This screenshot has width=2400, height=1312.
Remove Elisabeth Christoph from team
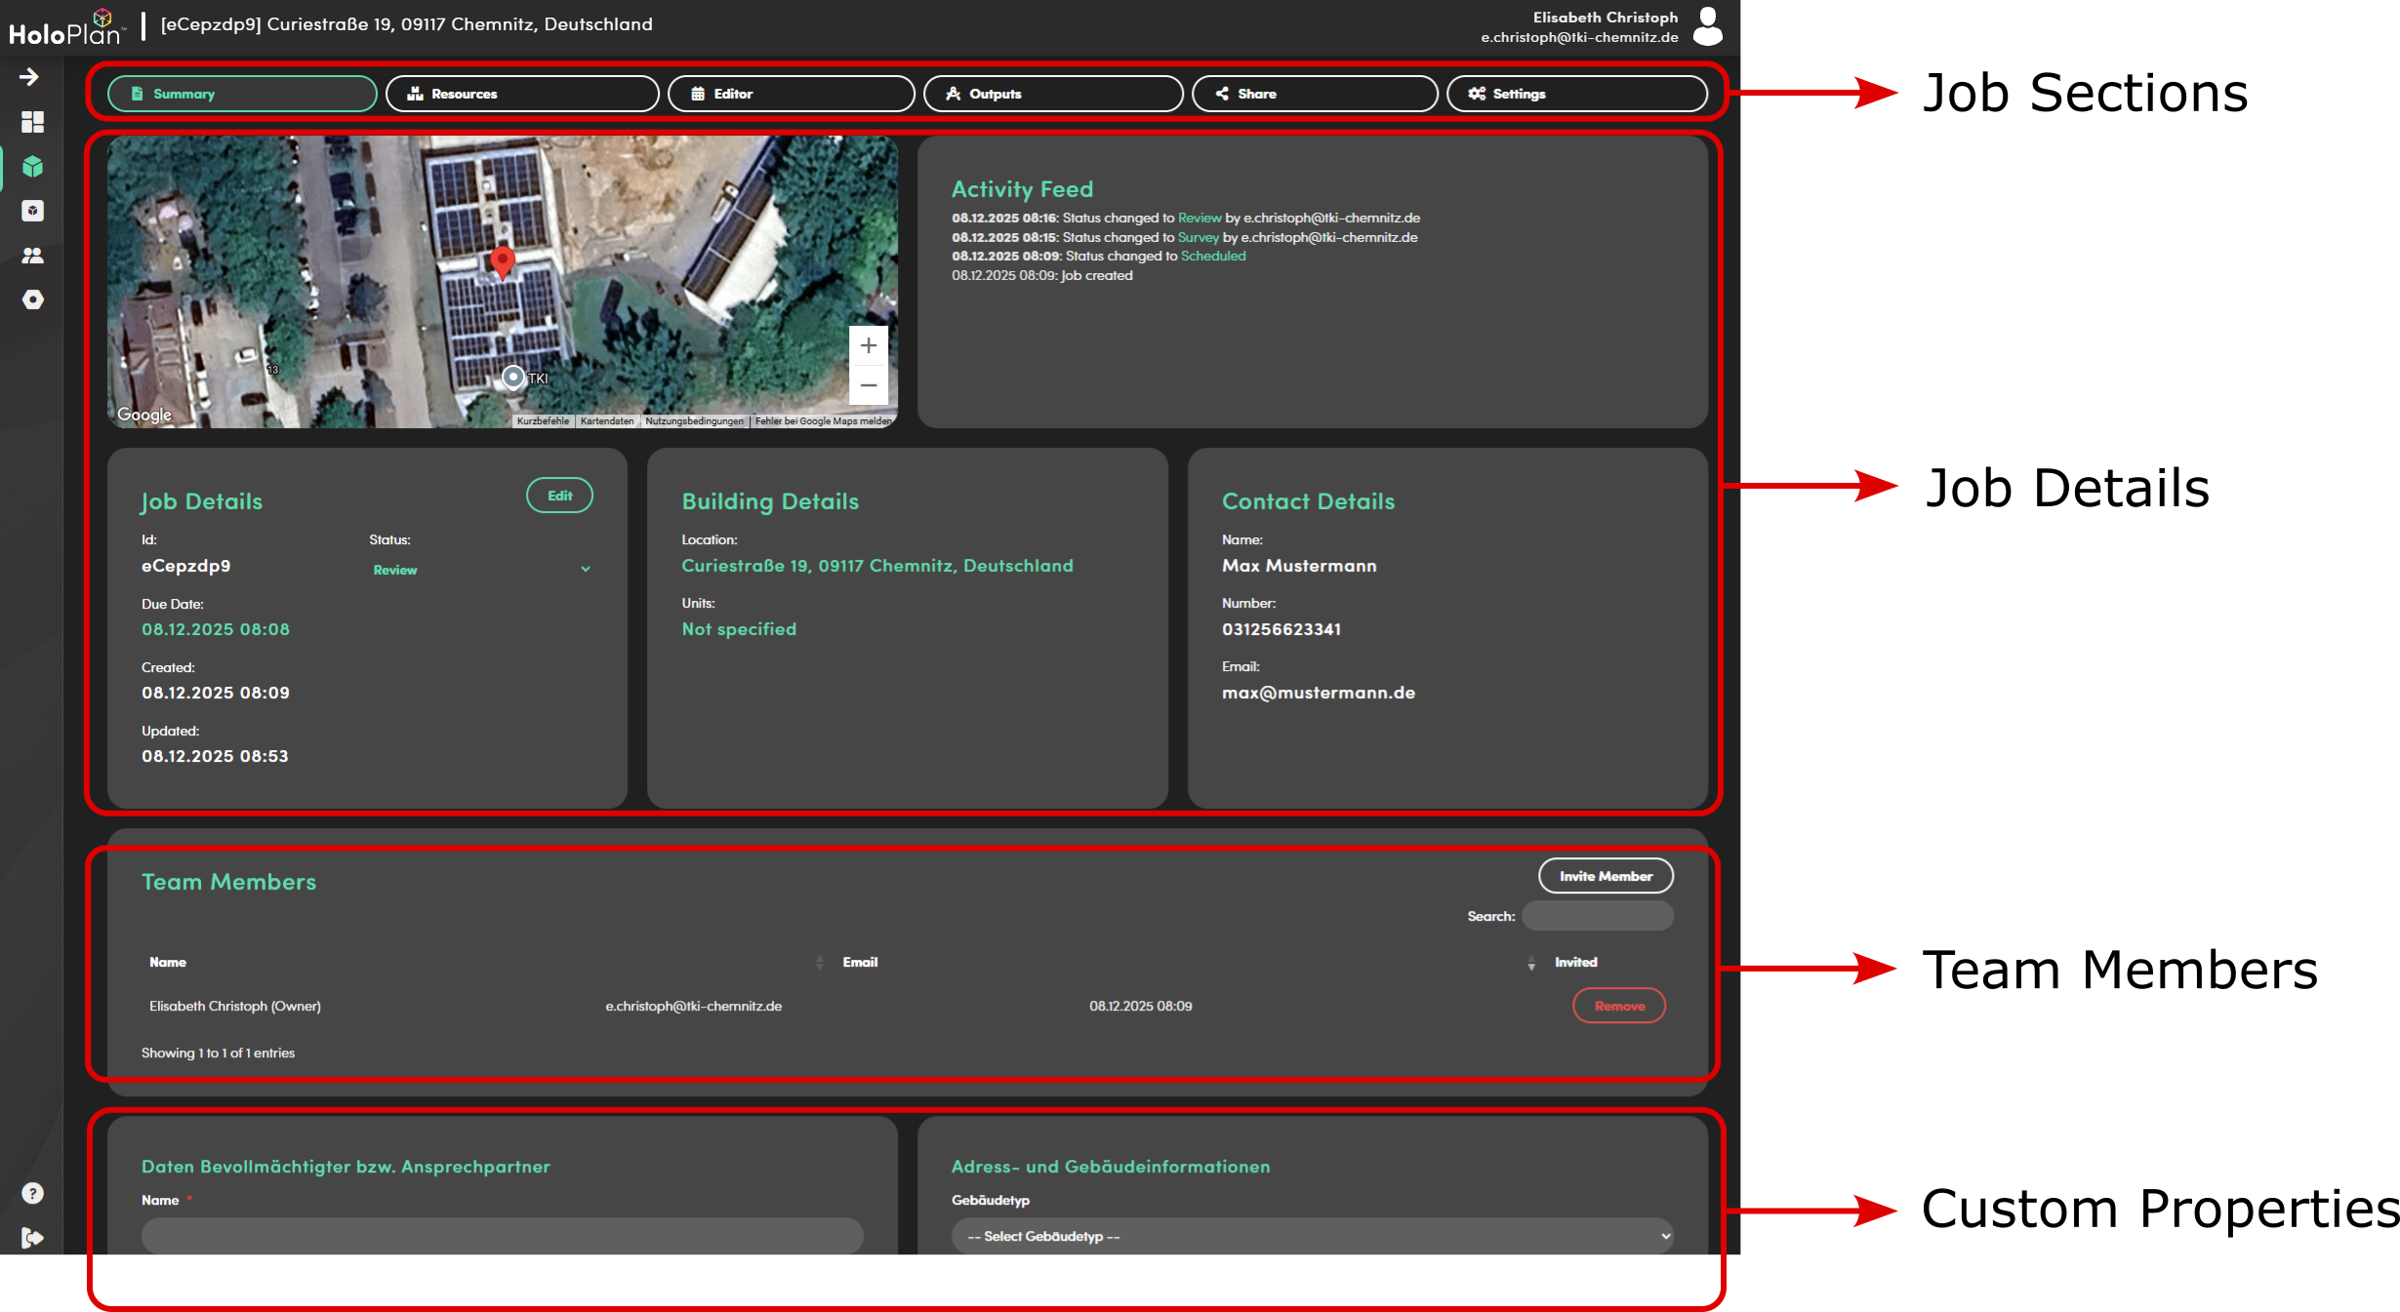[1618, 1006]
